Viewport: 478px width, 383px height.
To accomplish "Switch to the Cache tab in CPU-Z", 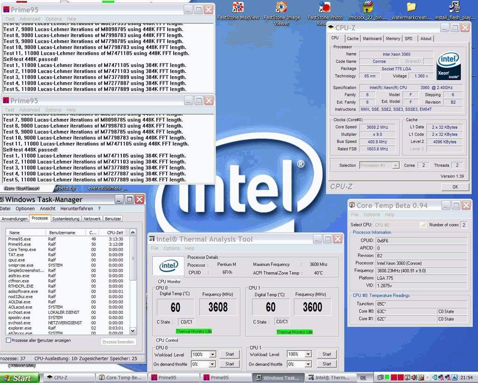I will [352, 38].
